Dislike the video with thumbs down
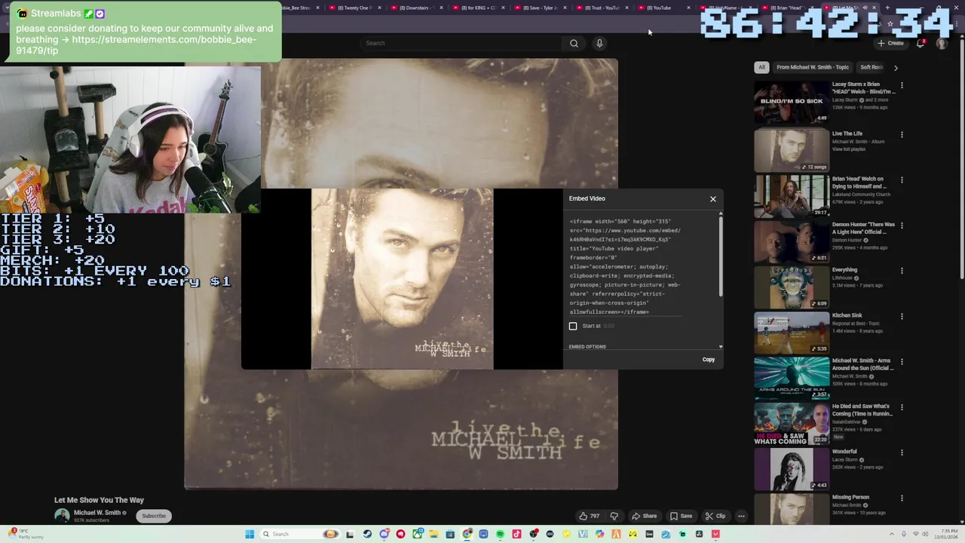Screen dimensions: 965x543 click(x=614, y=516)
